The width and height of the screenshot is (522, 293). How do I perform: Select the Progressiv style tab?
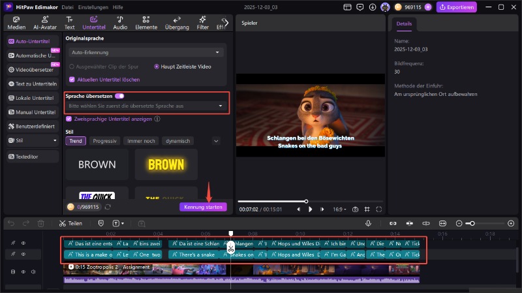coord(104,141)
